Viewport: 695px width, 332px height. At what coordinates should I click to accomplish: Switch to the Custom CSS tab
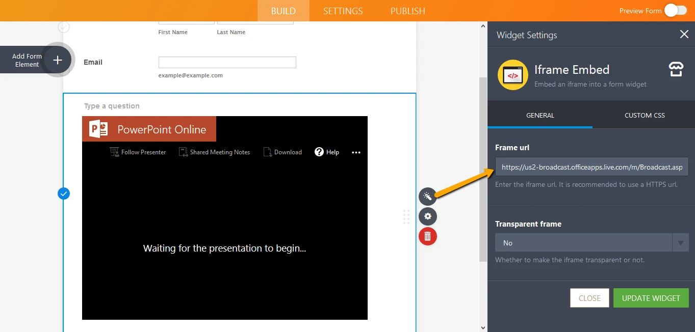point(644,116)
